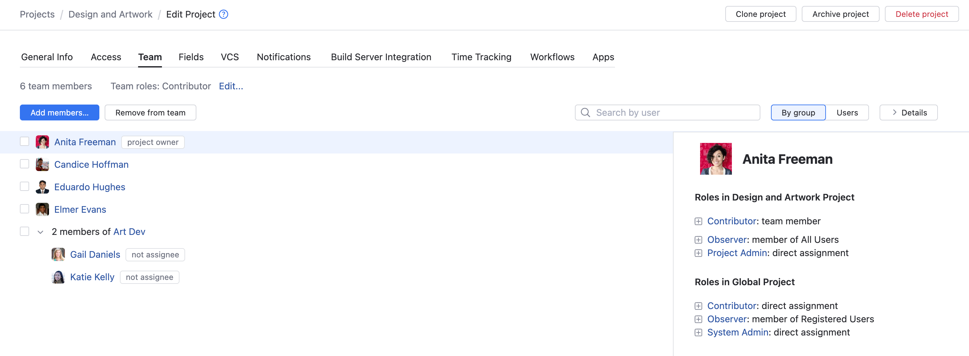Expand Project Admin direct assignment role
The width and height of the screenshot is (969, 356).
coord(698,253)
